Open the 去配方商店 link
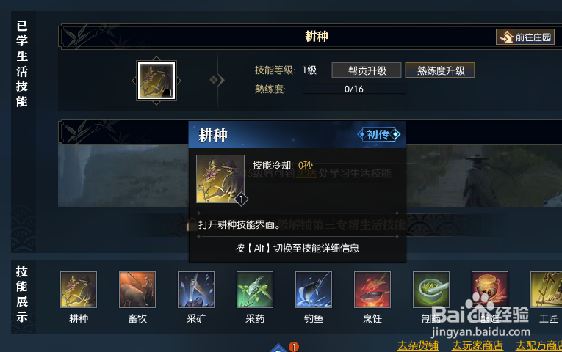The image size is (562, 352). coord(538,345)
